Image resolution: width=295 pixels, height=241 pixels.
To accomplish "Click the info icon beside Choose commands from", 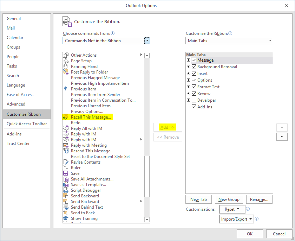I will point(112,32).
